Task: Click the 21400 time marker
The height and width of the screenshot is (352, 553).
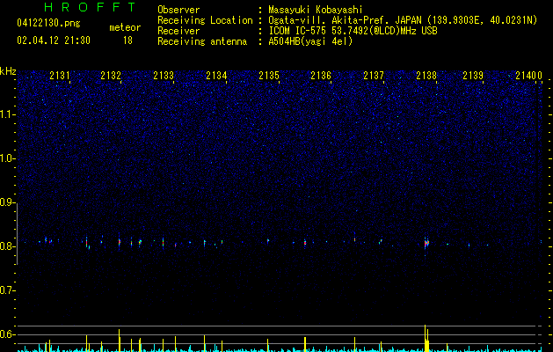Action: (528, 76)
